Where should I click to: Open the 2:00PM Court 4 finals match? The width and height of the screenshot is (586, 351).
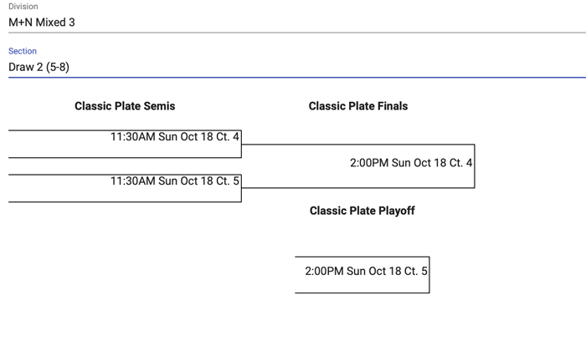410,163
